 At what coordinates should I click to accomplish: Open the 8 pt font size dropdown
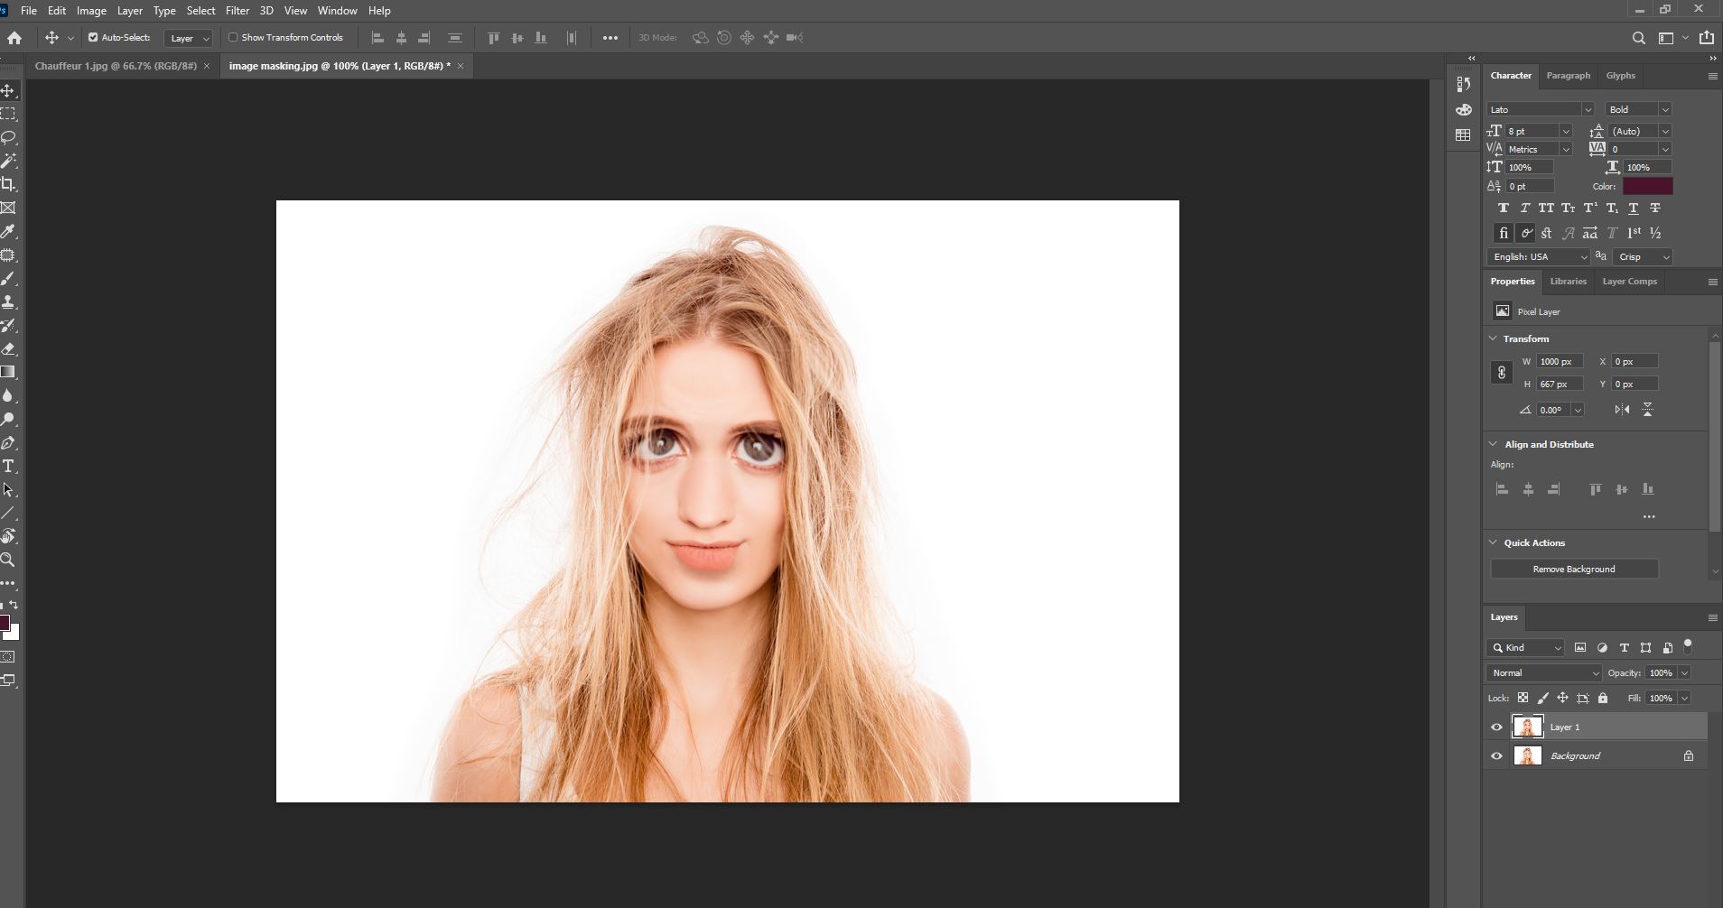coord(1566,132)
